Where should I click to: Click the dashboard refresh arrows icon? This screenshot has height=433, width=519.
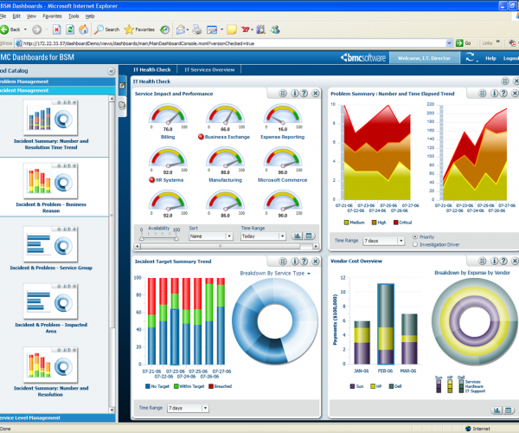tap(470, 57)
